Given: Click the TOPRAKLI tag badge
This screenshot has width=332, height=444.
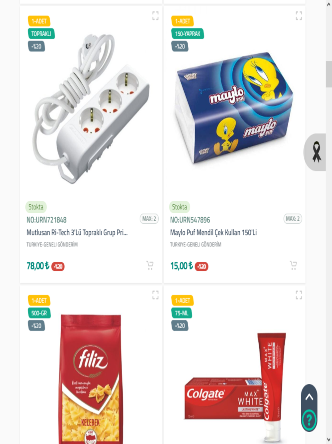Looking at the screenshot, I should click(x=41, y=34).
